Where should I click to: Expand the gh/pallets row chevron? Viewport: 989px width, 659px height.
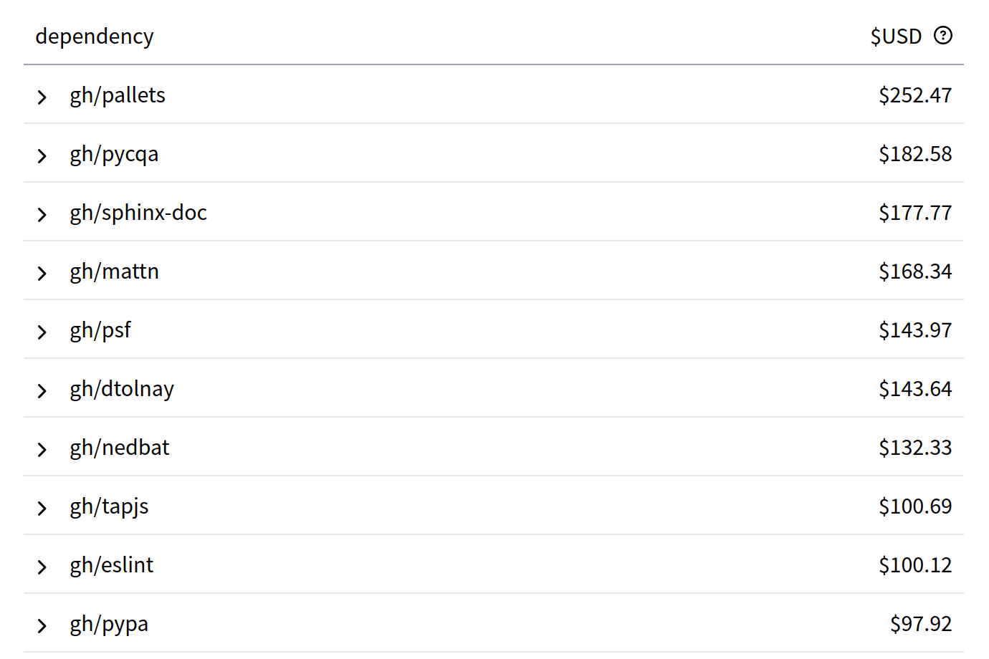click(42, 97)
